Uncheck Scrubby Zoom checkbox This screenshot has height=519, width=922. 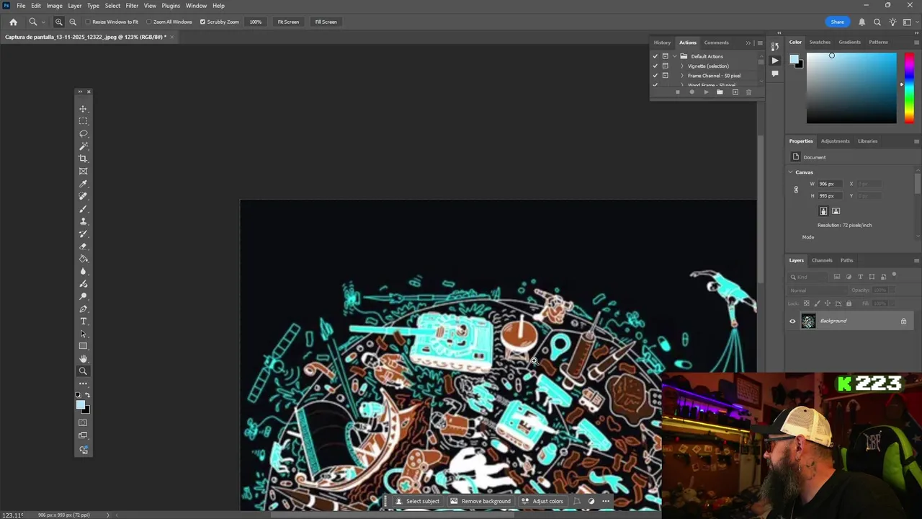[202, 22]
